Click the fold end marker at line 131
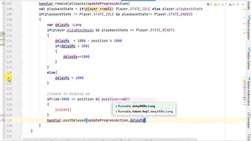Image resolution: width=251 pixels, height=141 pixels. (21, 131)
